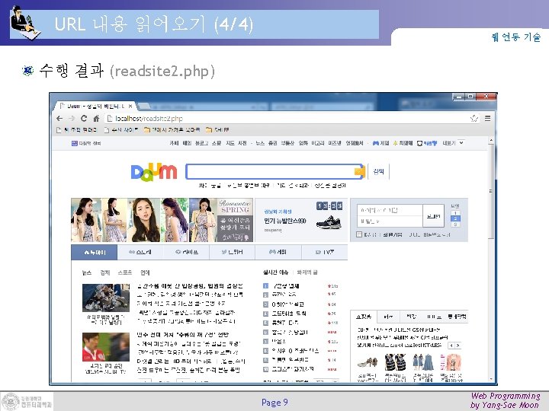The width and height of the screenshot is (549, 411).
Task: Open the first news thumbnail image
Action: (x=106, y=298)
